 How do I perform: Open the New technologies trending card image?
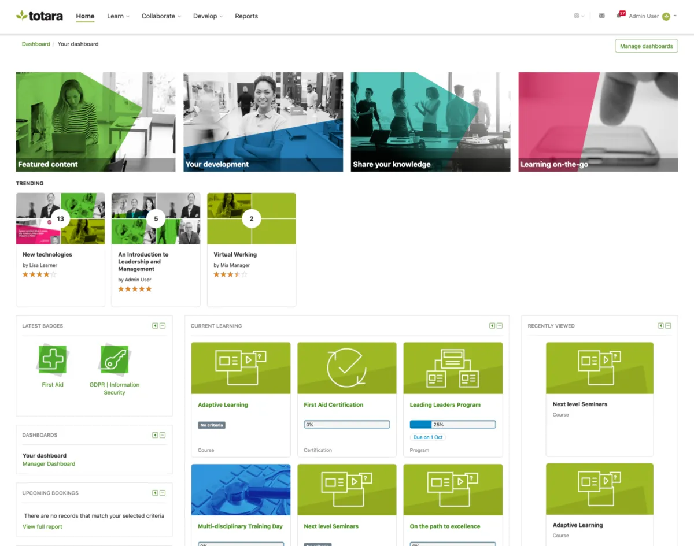click(61, 219)
